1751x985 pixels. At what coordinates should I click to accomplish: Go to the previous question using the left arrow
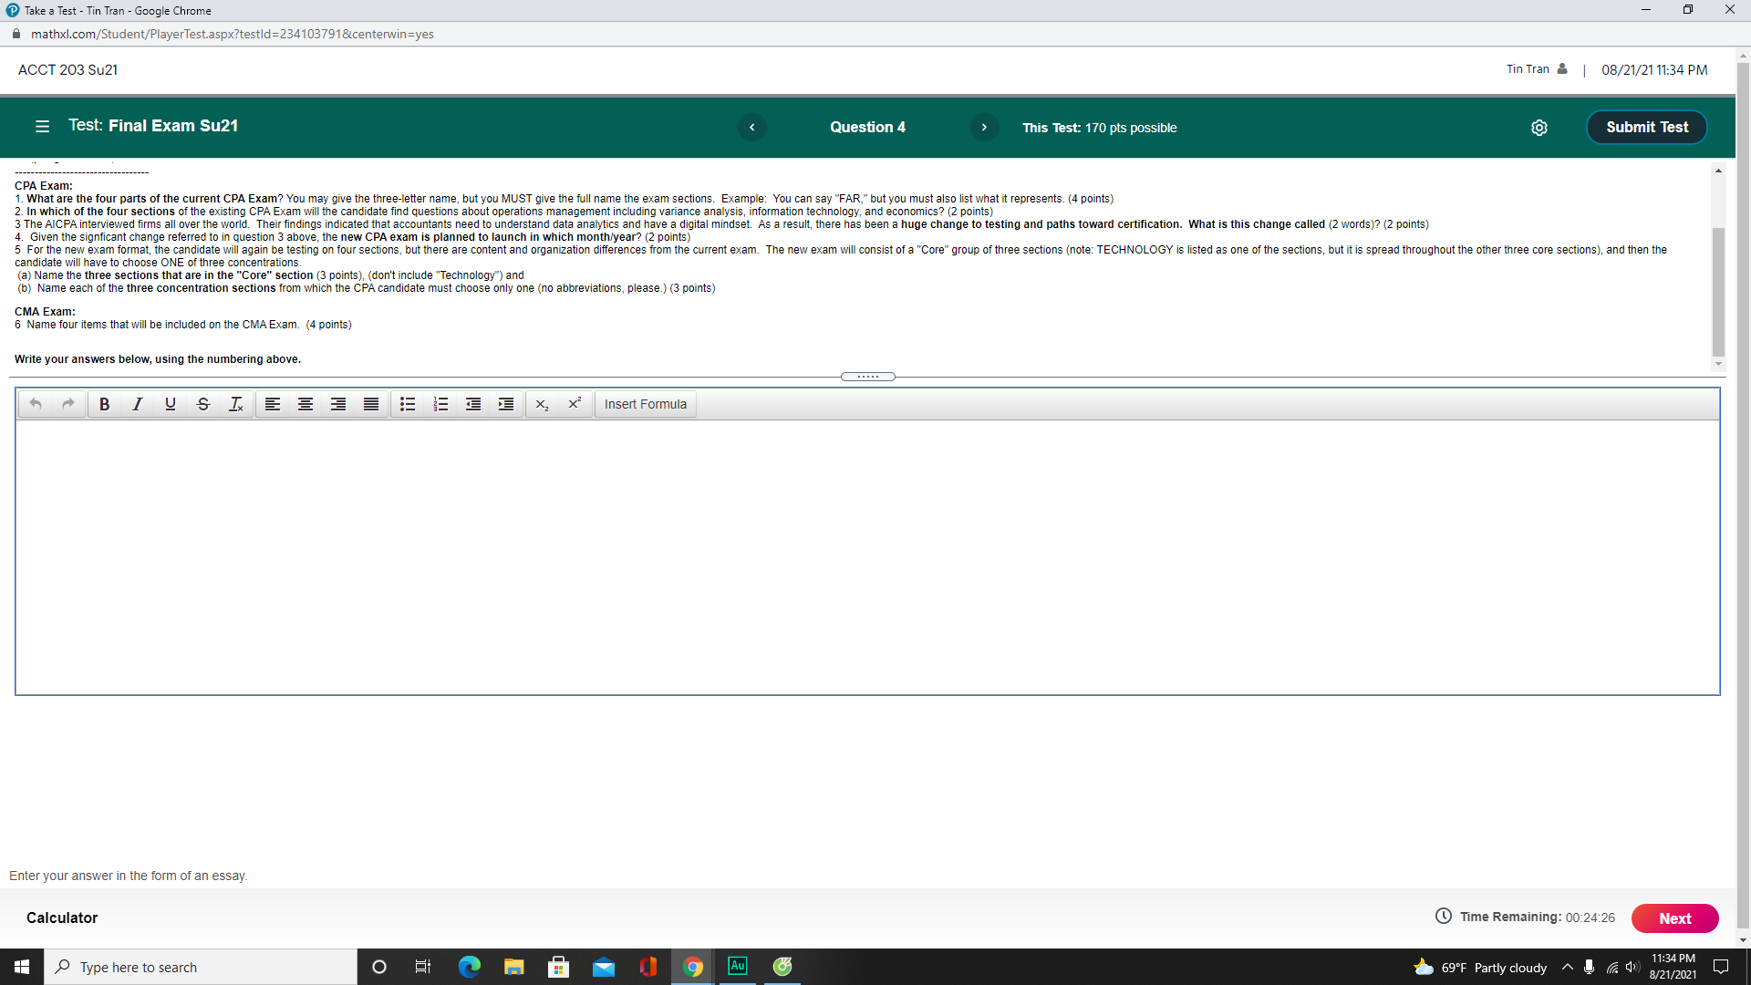[x=751, y=127]
